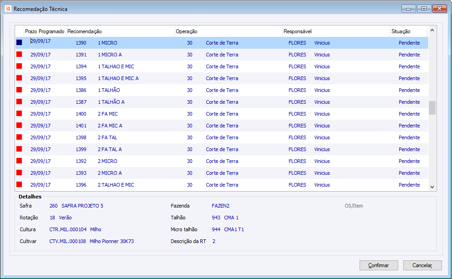Click the red status square of row 1400
The image size is (452, 279).
coord(19,113)
